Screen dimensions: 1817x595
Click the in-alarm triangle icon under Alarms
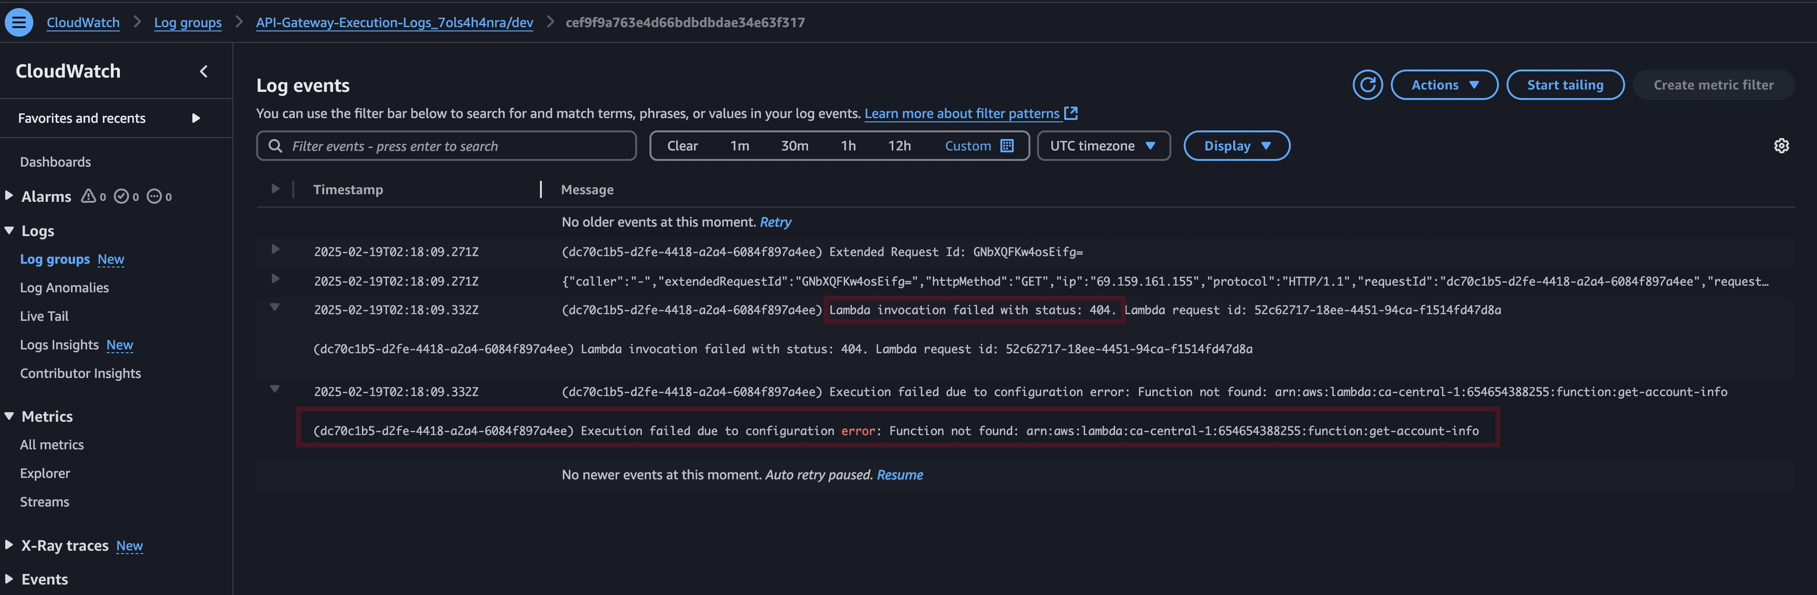click(88, 196)
